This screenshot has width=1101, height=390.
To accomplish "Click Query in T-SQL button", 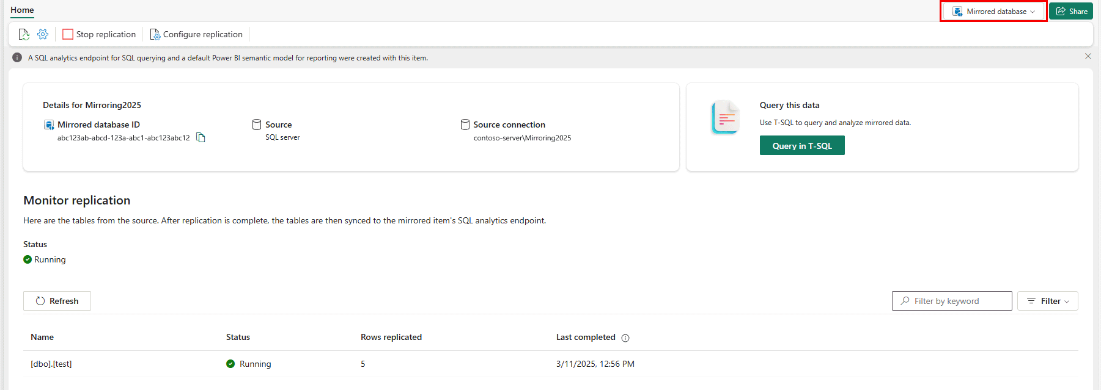I will [801, 146].
